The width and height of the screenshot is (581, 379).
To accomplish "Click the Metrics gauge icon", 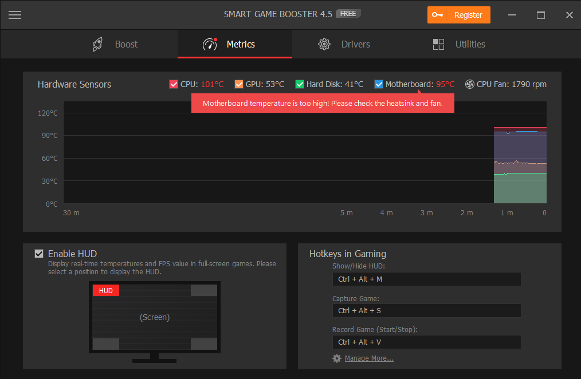I will point(210,45).
